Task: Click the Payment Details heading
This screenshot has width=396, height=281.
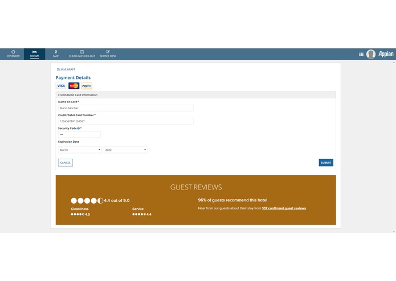Action: pyautogui.click(x=73, y=77)
